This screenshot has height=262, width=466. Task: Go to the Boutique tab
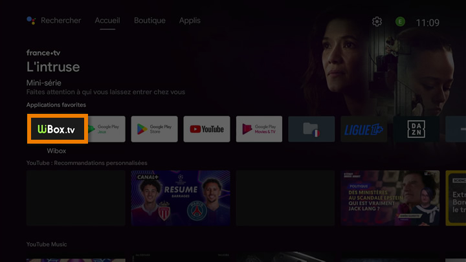click(150, 21)
